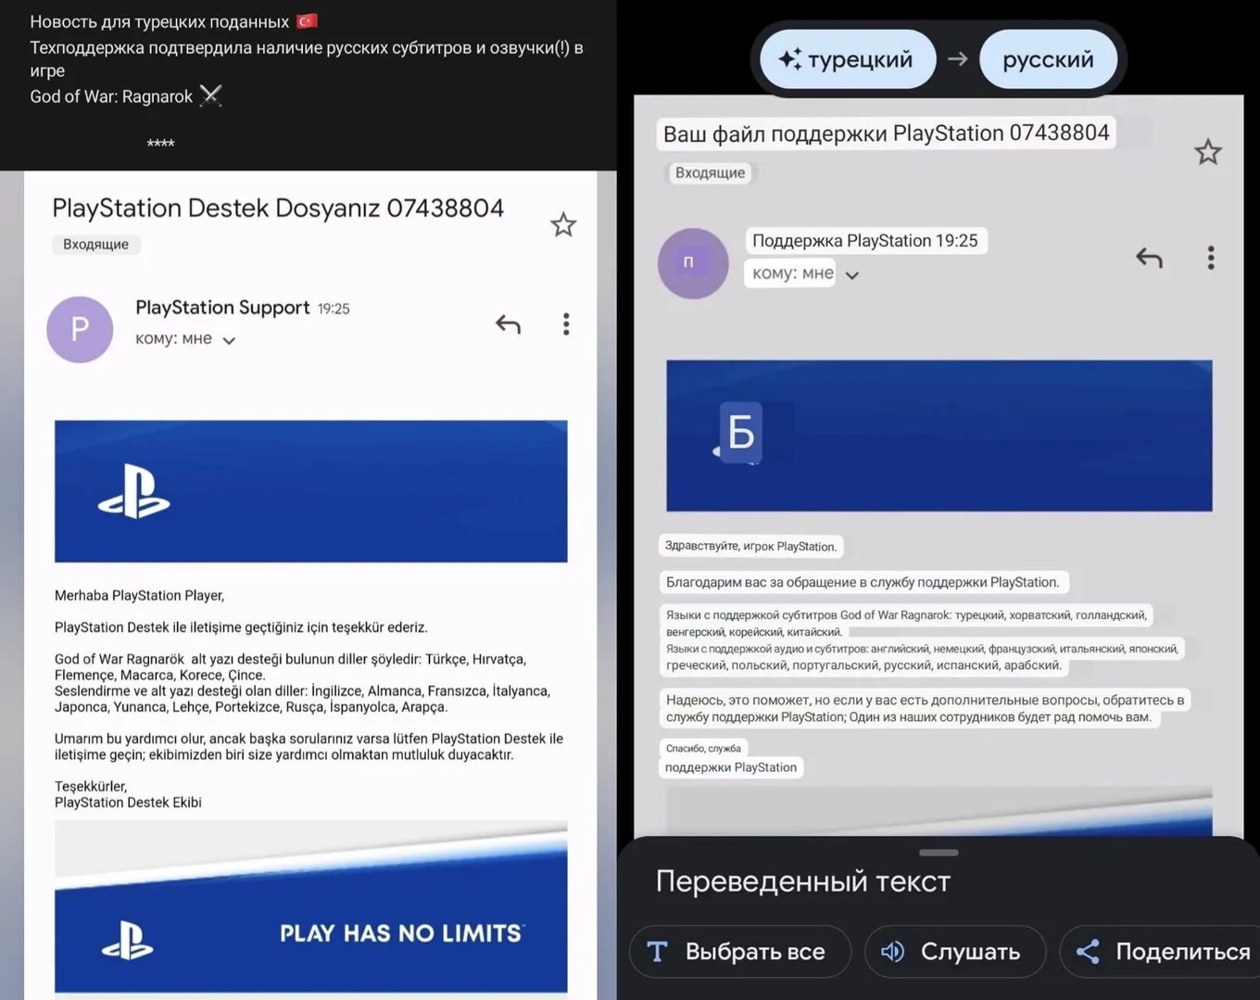The image size is (1260, 1000).
Task: Open more options for PlayStation Support message
Action: point(566,323)
